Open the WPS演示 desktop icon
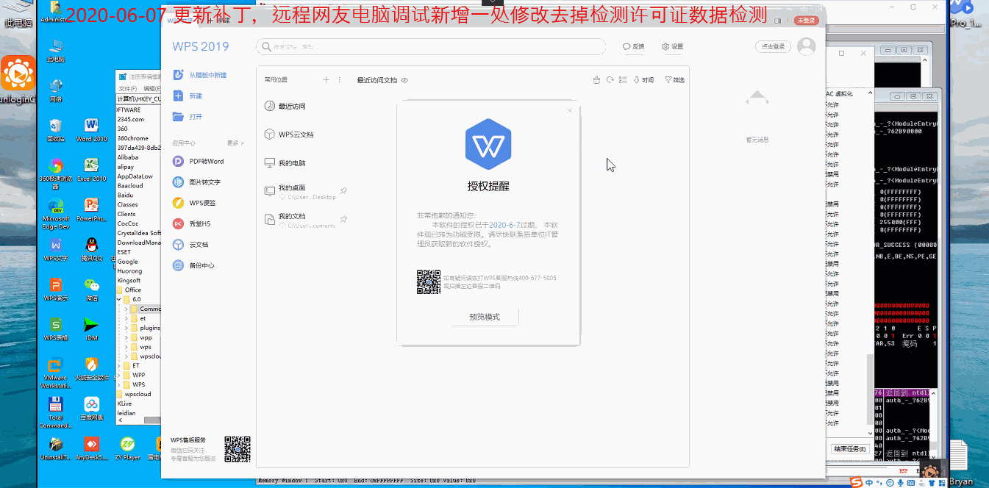Screen dimensions: 989x488 (x=55, y=290)
